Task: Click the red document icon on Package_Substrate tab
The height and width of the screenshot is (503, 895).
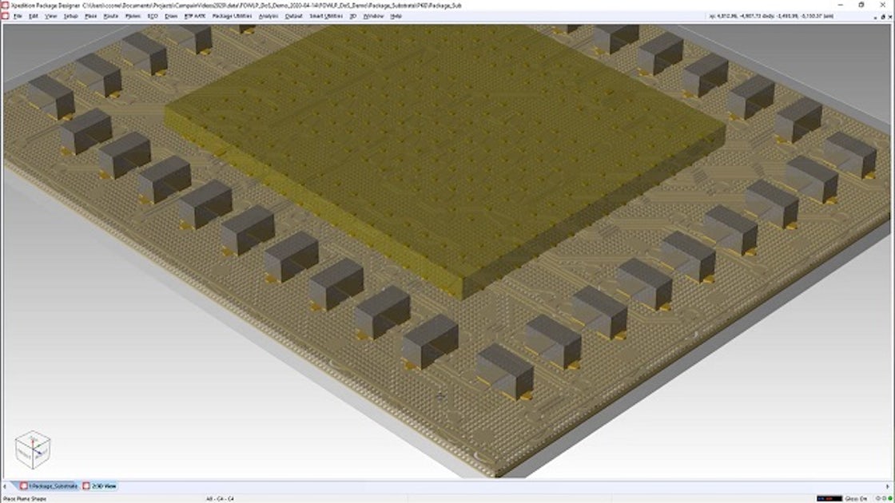Action: coord(24,485)
